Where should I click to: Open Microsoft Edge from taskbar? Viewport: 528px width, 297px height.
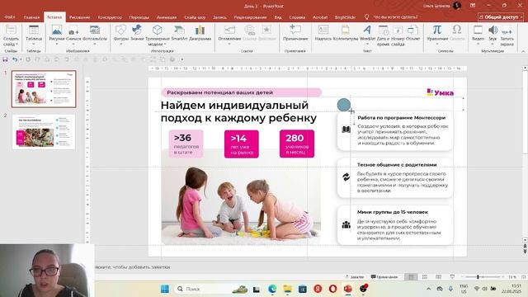(x=272, y=289)
